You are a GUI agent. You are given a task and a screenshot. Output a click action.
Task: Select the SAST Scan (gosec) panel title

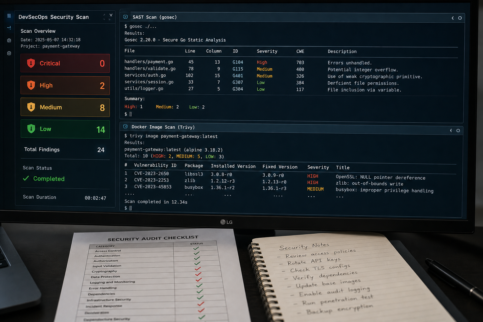point(154,17)
